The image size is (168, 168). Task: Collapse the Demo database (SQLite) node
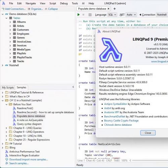[3, 14]
